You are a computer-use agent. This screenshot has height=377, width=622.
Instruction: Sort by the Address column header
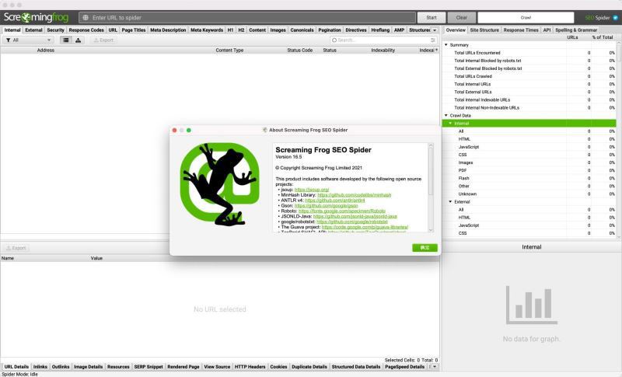(x=46, y=51)
